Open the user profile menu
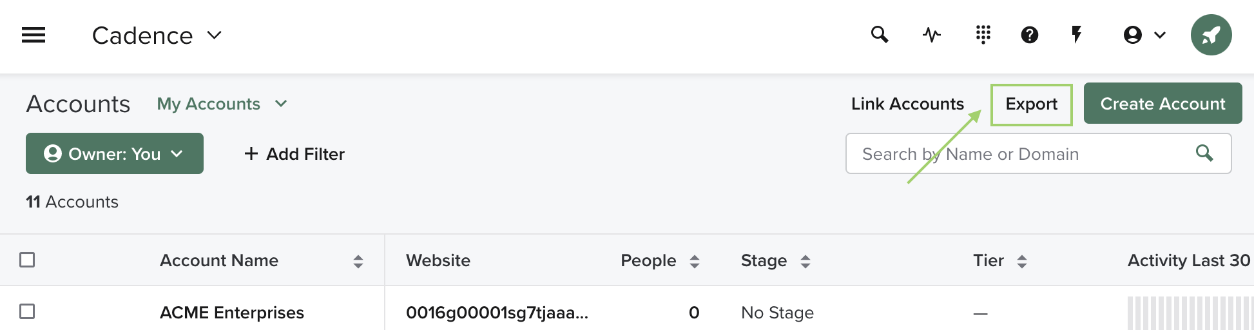The height and width of the screenshot is (330, 1254). (x=1144, y=35)
